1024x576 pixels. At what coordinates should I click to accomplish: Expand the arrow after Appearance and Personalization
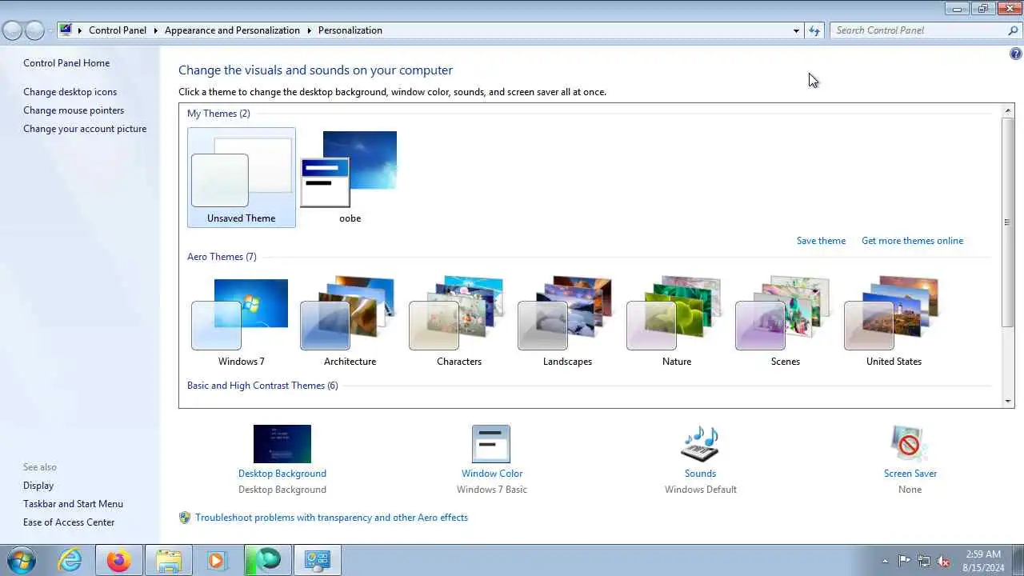point(309,30)
